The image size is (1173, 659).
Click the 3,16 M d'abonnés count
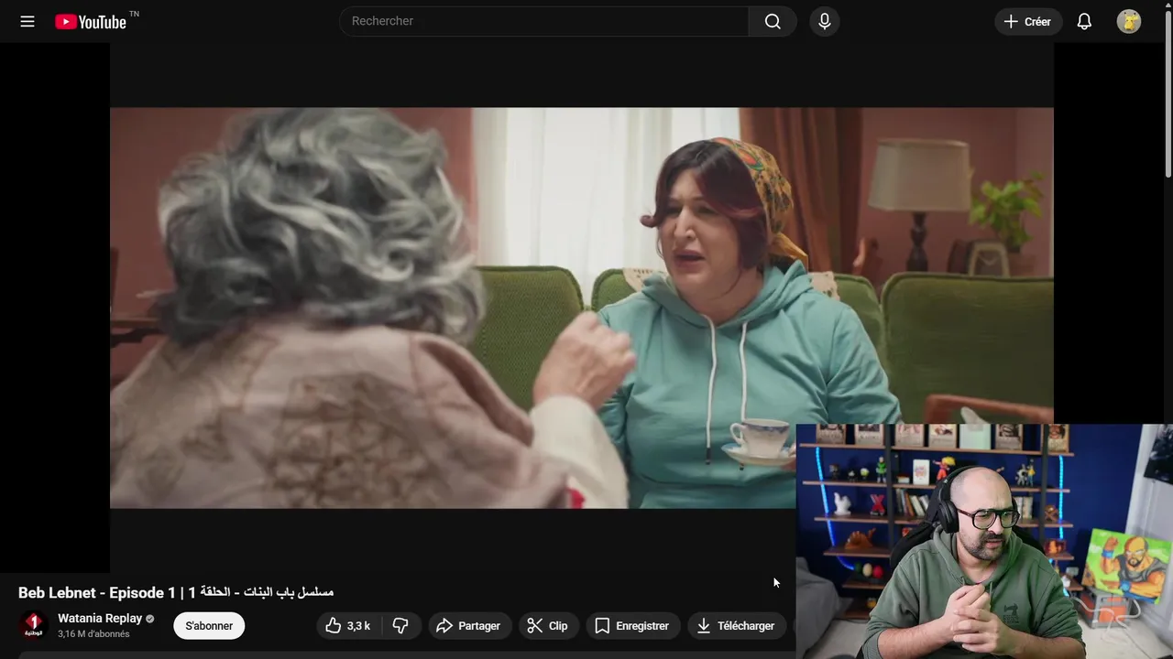pyautogui.click(x=93, y=633)
